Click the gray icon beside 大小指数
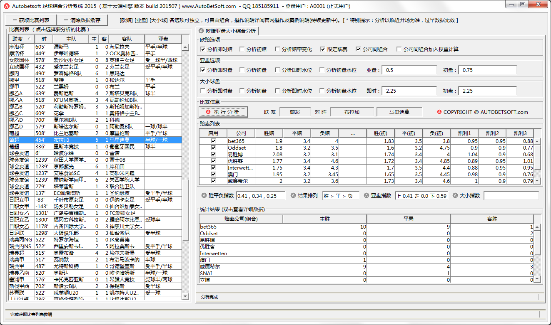551x325 pixels. click(x=455, y=196)
